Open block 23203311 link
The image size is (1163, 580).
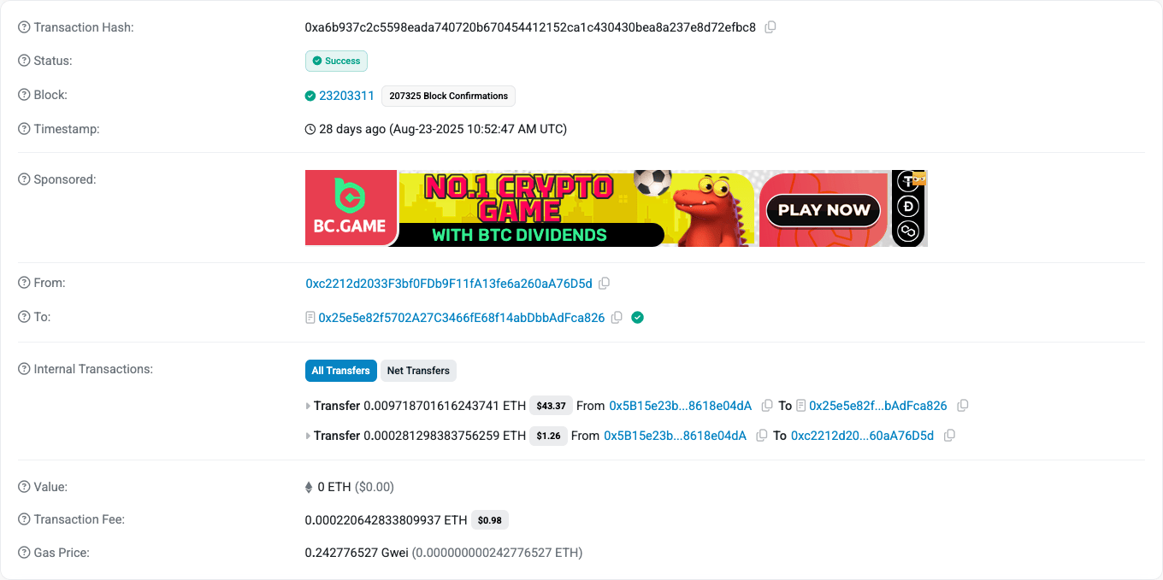(x=346, y=96)
